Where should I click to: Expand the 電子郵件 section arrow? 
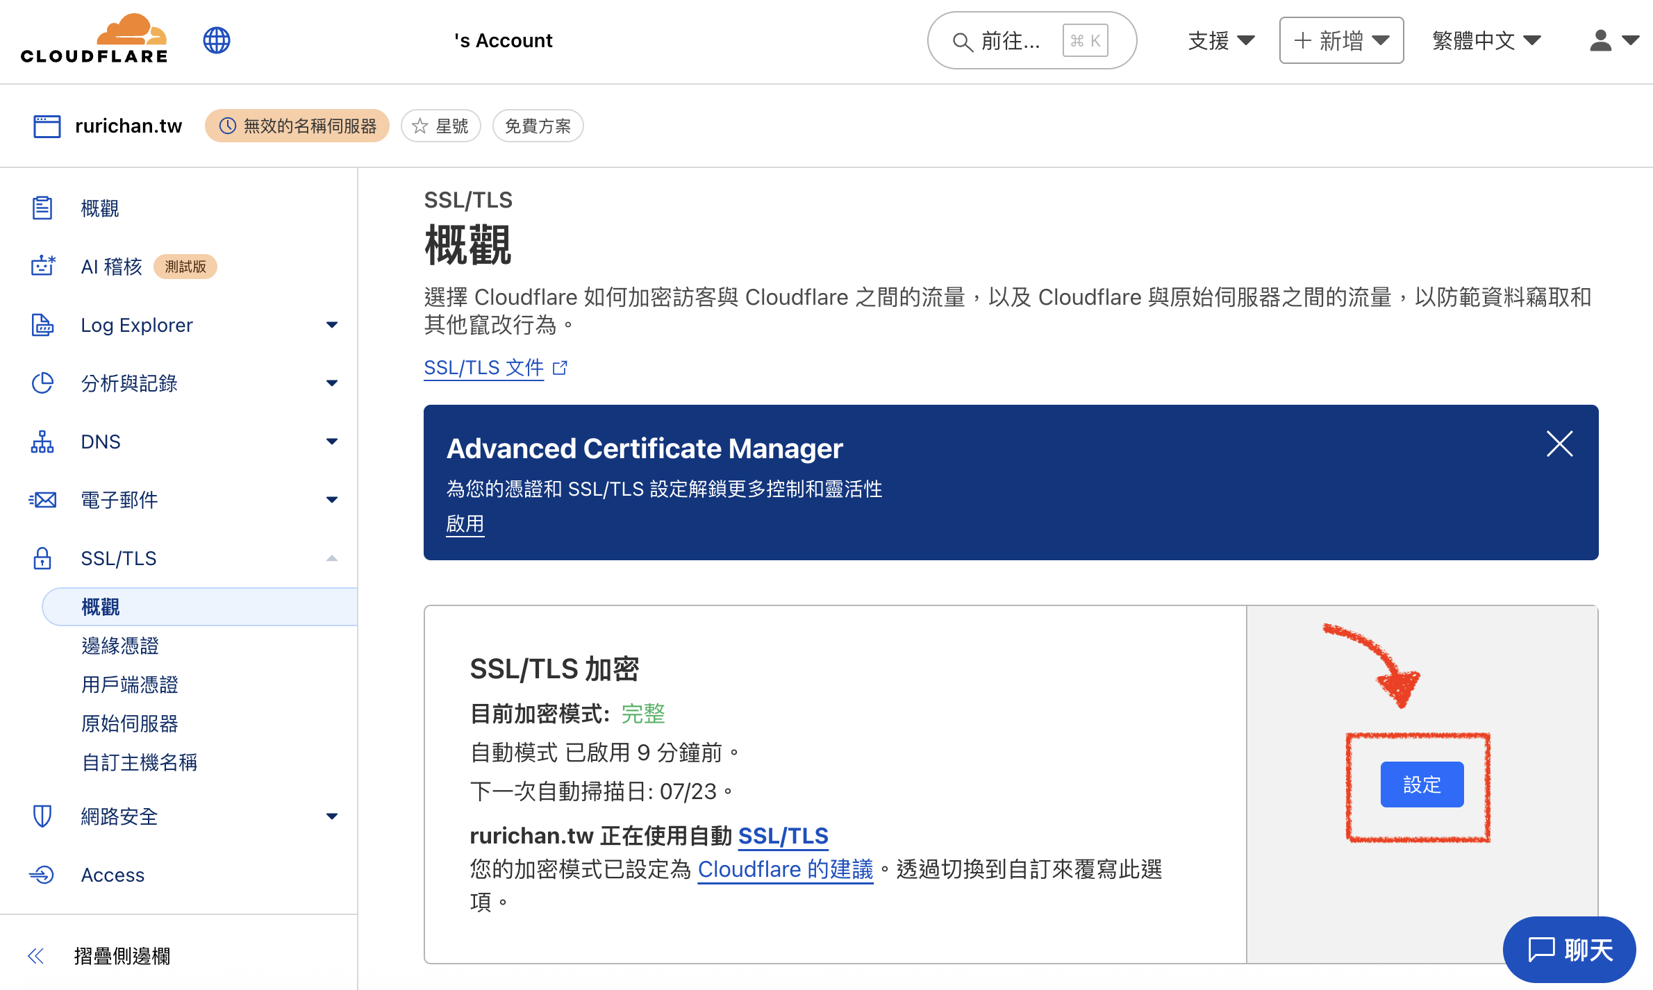click(x=332, y=500)
